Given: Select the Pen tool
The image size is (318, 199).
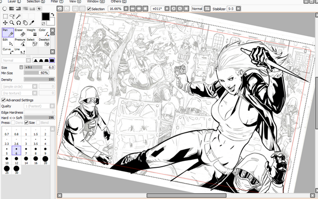Looking at the screenshot, I should [x=8, y=33].
